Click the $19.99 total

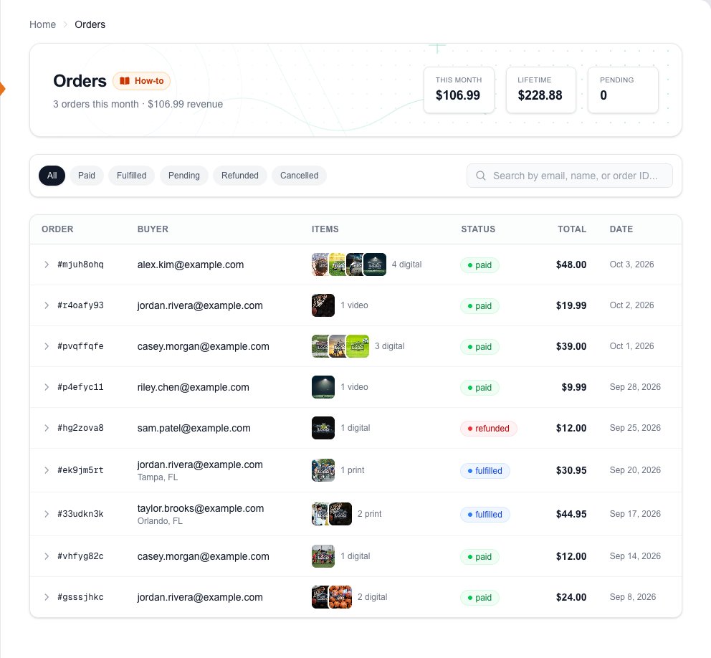point(571,305)
